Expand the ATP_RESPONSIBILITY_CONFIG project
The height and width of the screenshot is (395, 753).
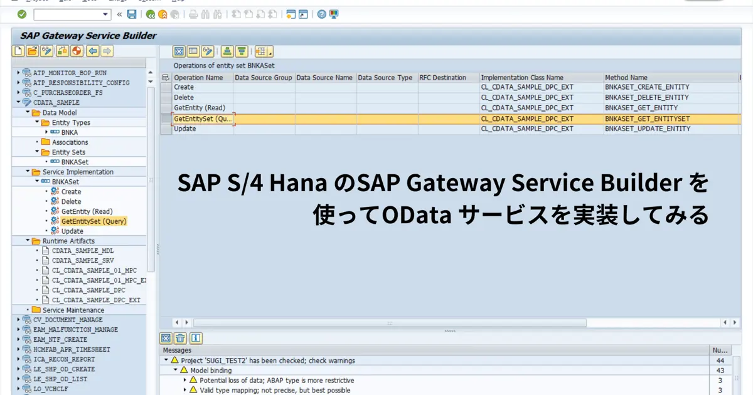(x=18, y=83)
